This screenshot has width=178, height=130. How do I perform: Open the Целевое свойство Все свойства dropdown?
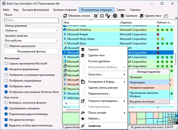(32, 41)
